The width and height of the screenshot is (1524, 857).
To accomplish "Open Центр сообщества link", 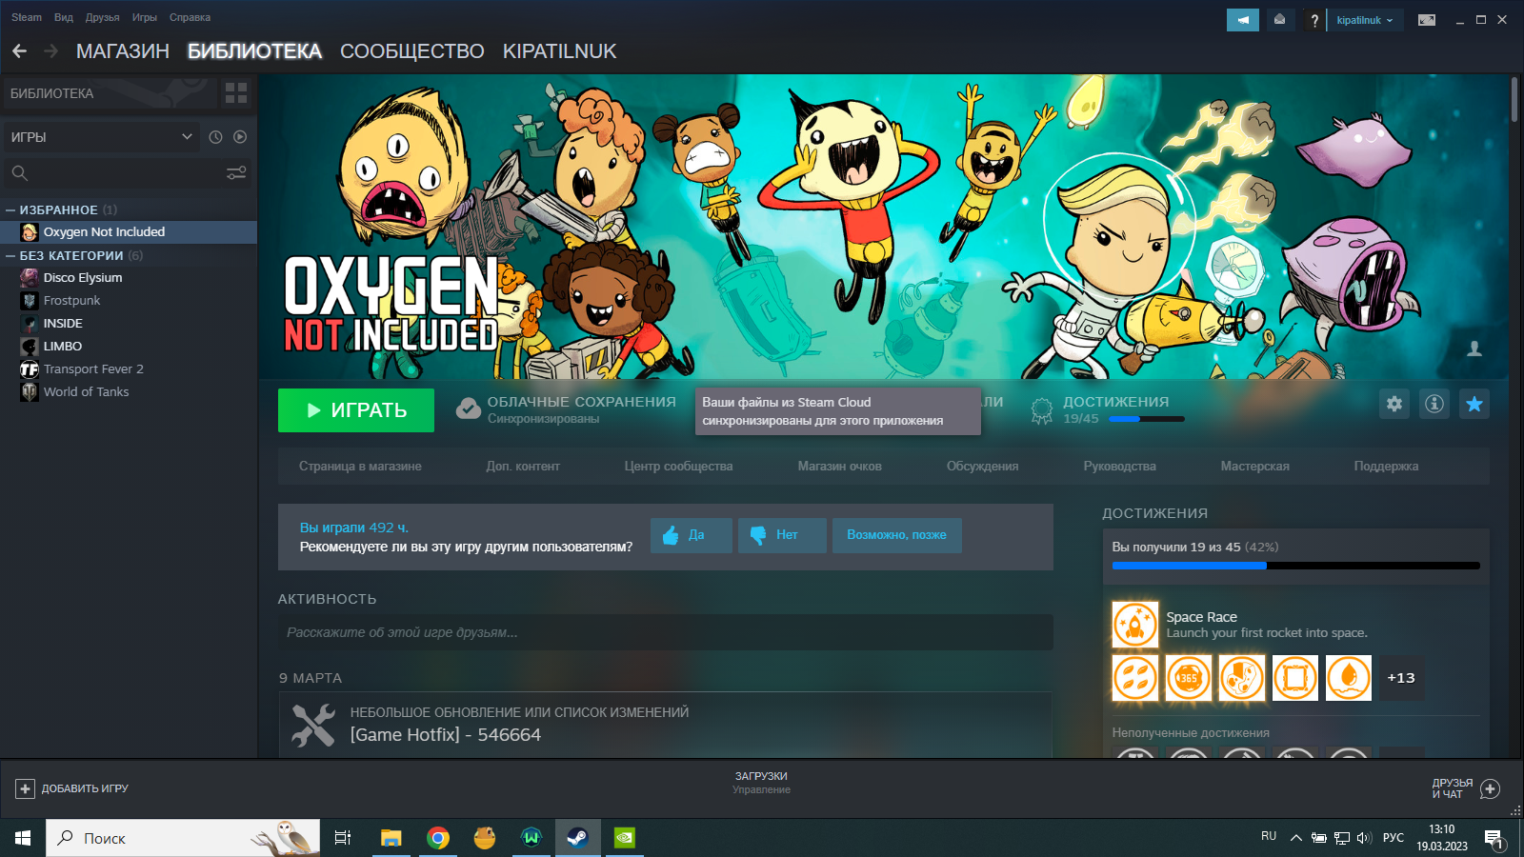I will (x=679, y=467).
